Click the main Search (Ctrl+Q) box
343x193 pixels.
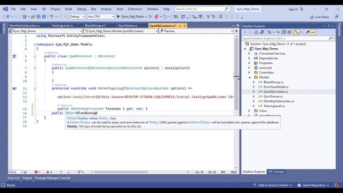(x=202, y=9)
